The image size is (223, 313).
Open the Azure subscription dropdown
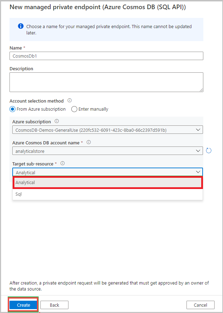click(198, 130)
